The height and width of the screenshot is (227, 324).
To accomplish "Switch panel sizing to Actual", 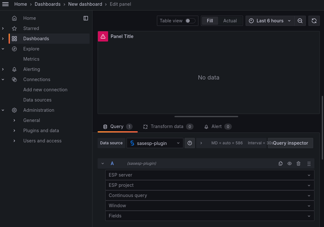I will 230,20.
